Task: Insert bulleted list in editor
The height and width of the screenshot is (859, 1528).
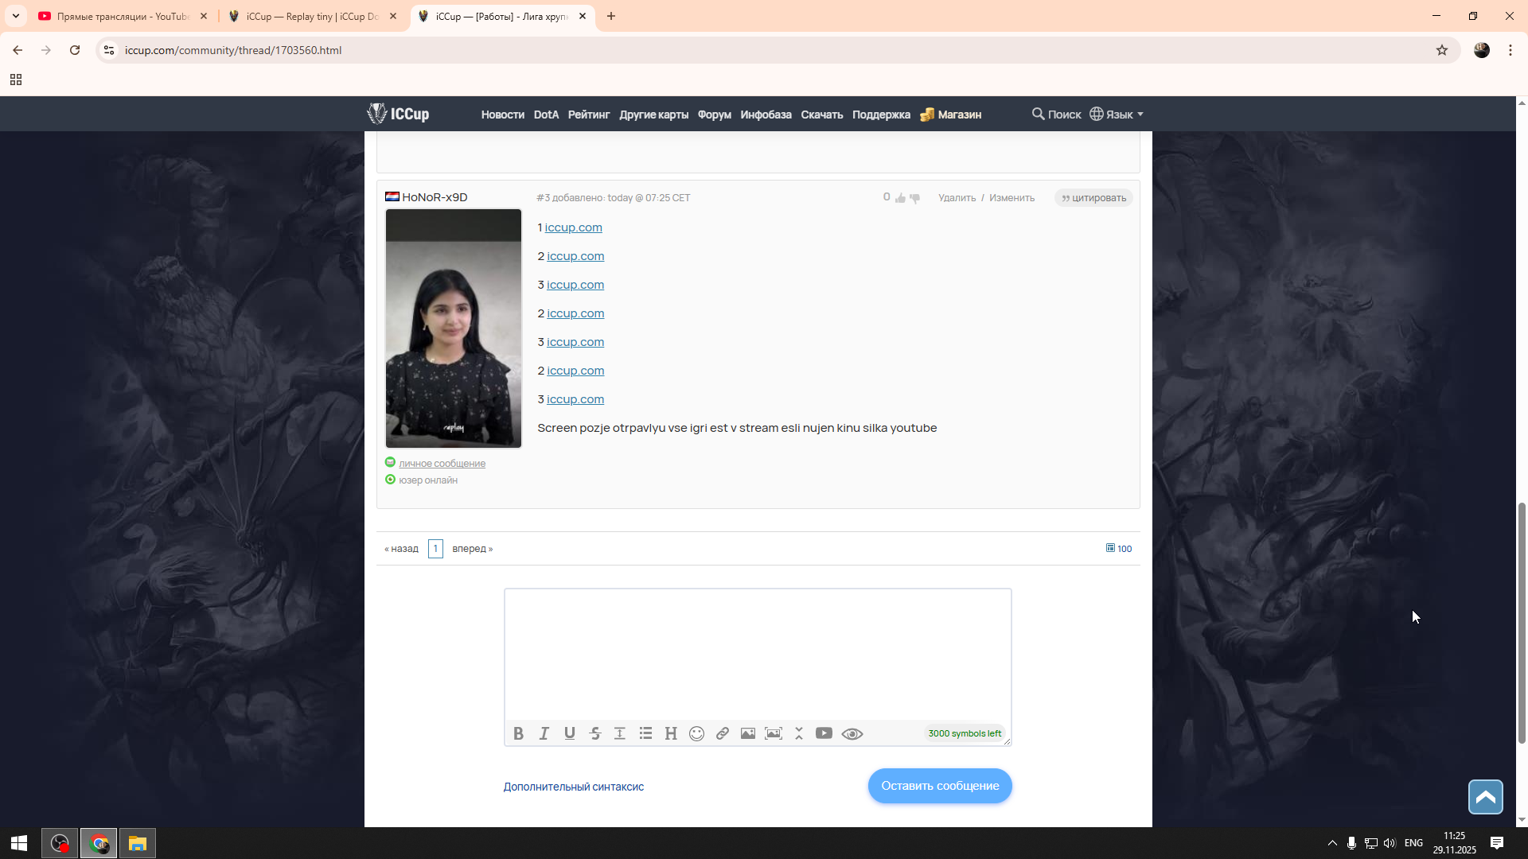Action: click(645, 733)
